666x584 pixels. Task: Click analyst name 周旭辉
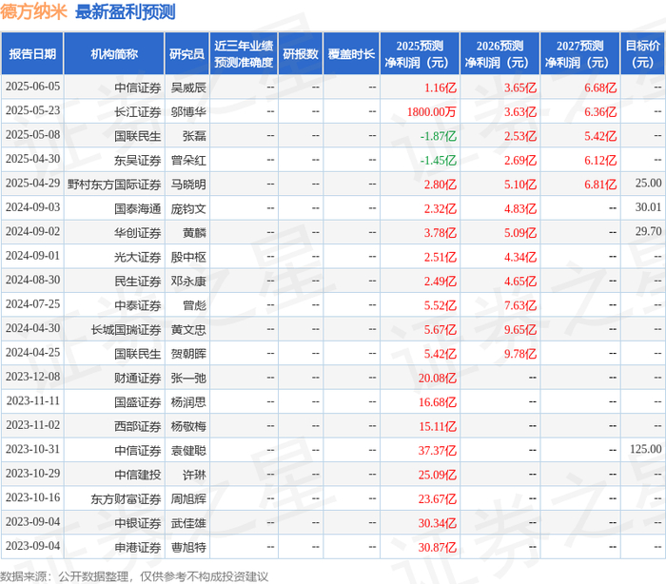188,499
